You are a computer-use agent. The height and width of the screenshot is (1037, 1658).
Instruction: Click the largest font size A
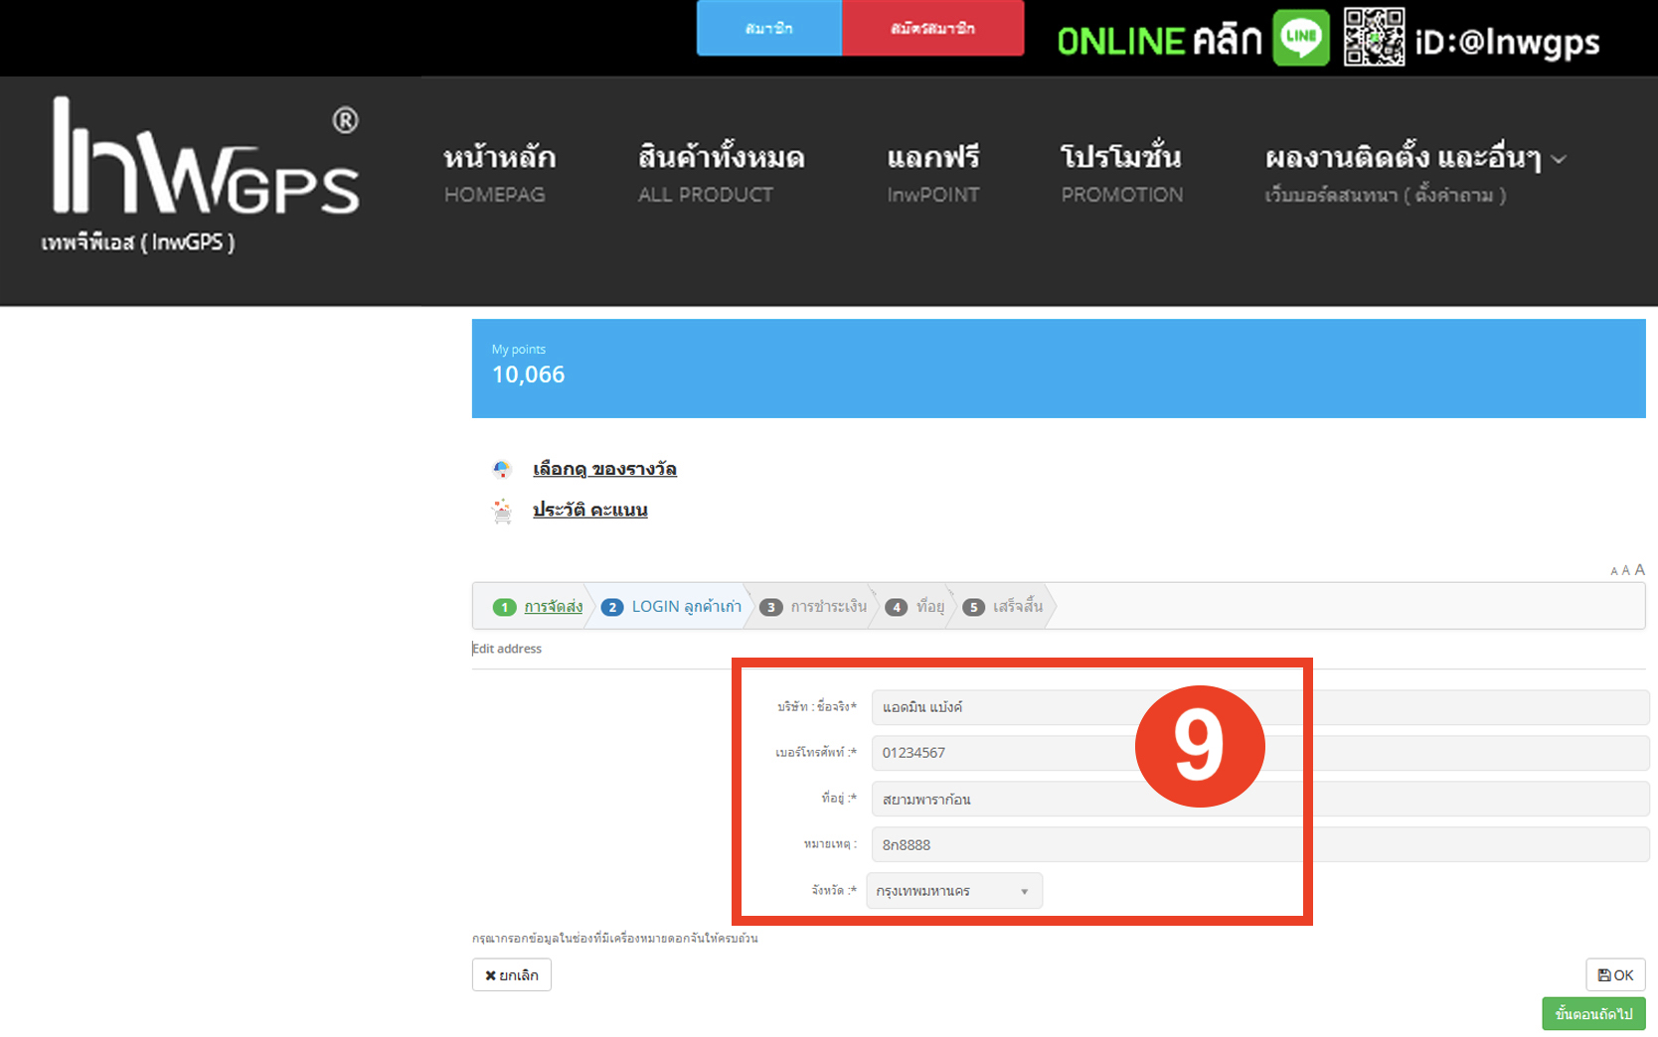coord(1640,569)
